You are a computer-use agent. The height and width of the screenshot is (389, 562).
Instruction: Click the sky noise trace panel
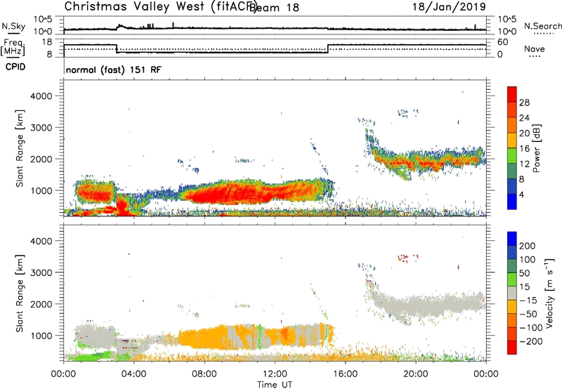(x=275, y=25)
